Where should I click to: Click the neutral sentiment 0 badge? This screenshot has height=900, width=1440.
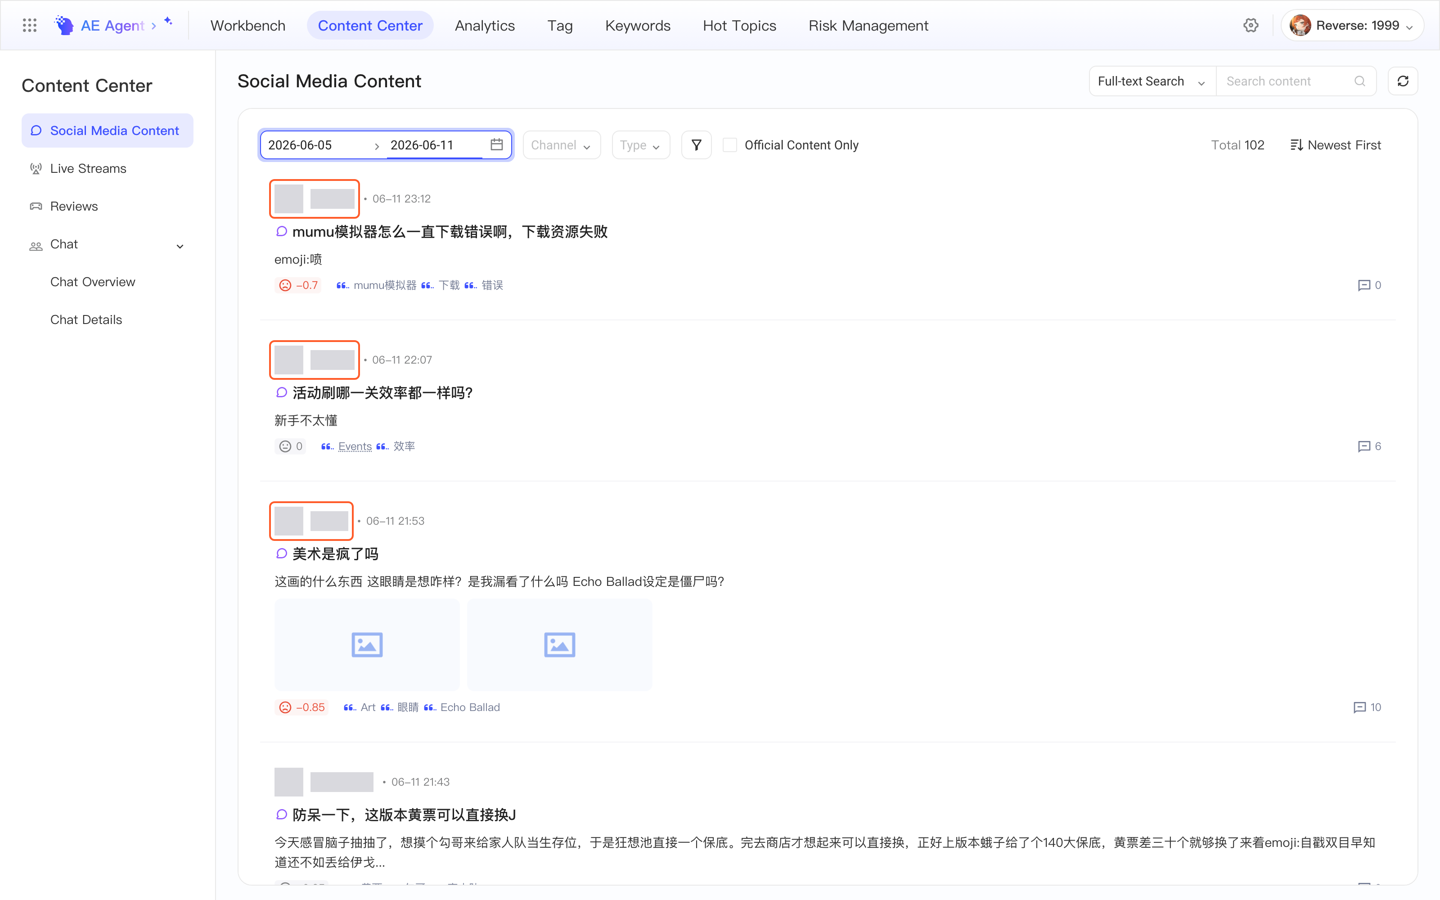[290, 446]
